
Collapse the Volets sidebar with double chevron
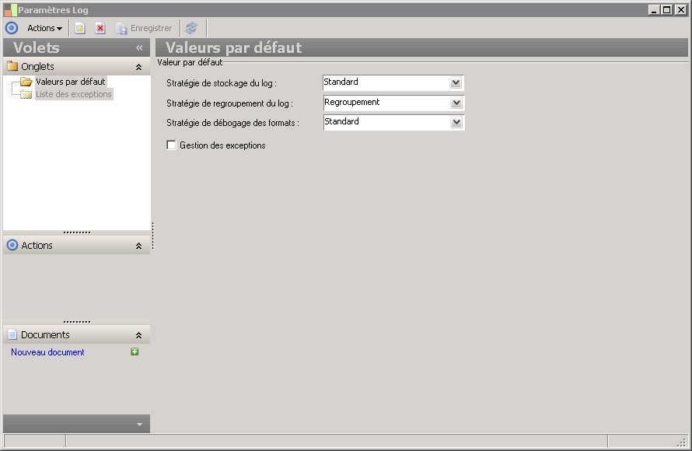point(139,47)
